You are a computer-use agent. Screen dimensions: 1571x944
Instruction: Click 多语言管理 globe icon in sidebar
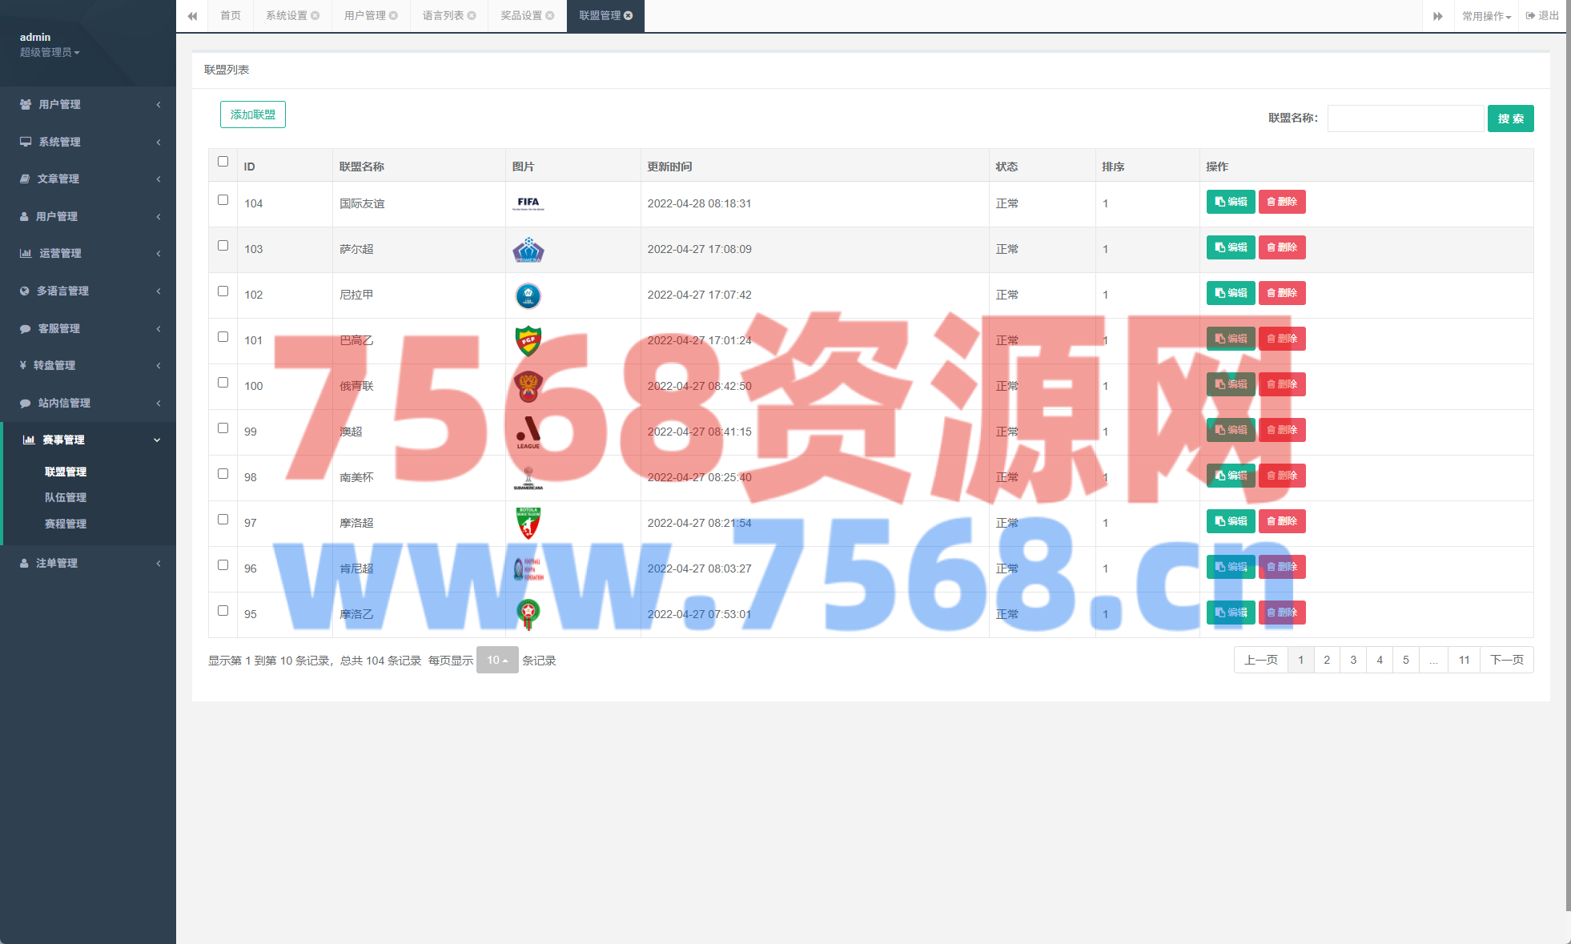[x=25, y=291]
